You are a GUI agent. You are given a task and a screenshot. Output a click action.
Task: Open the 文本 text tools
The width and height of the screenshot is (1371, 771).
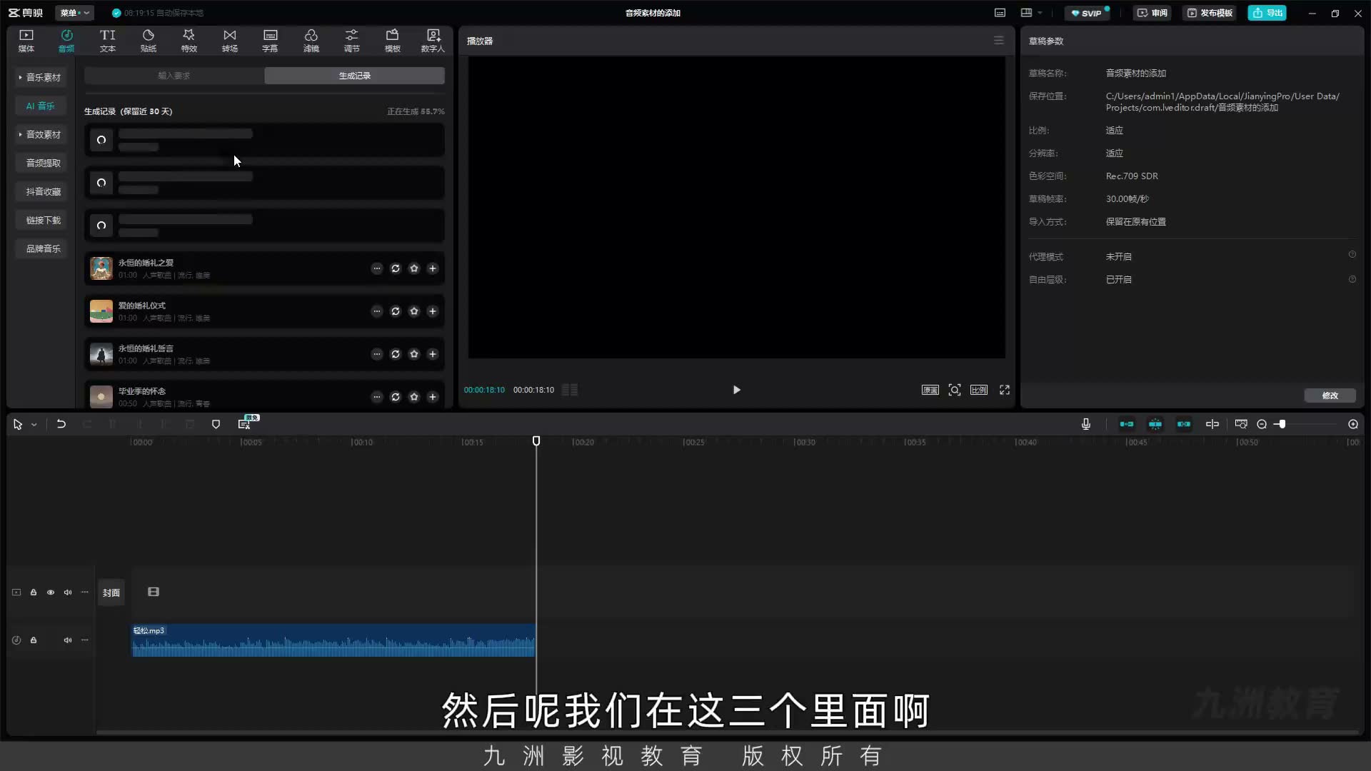[x=108, y=41]
